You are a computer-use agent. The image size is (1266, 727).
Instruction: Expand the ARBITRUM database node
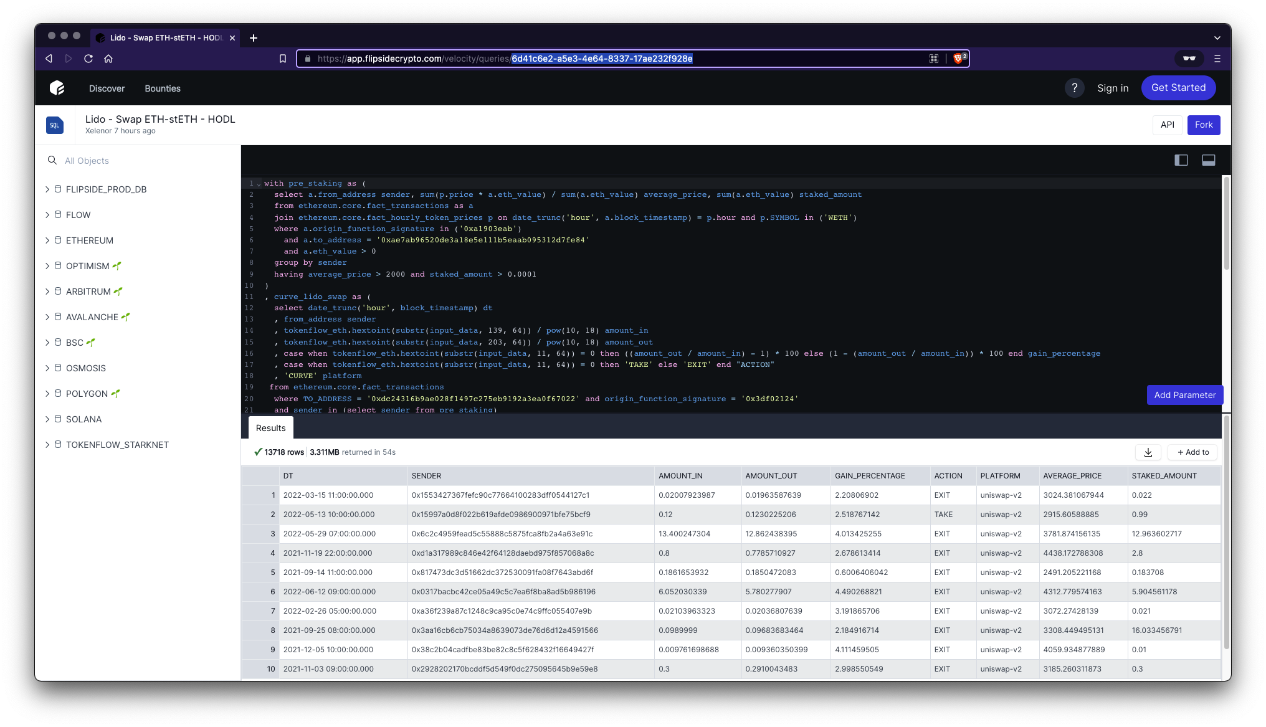click(47, 291)
